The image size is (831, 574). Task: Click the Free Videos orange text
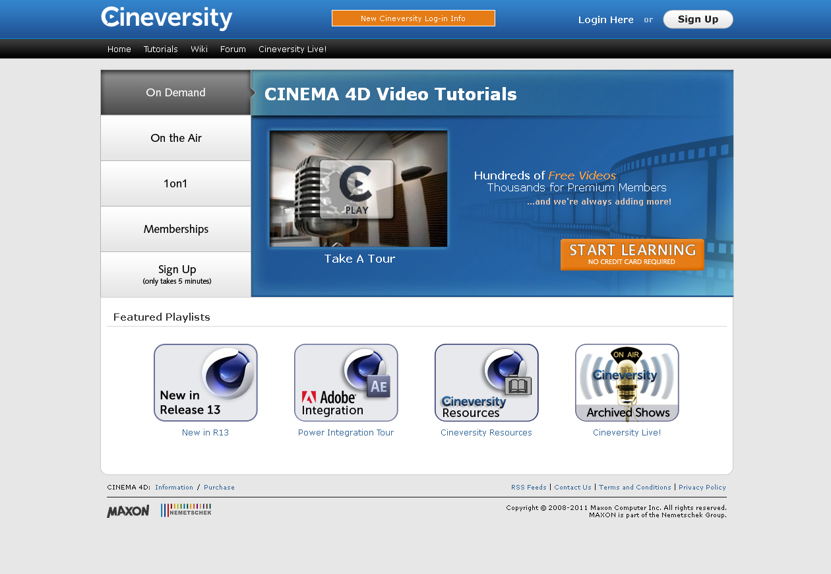582,175
